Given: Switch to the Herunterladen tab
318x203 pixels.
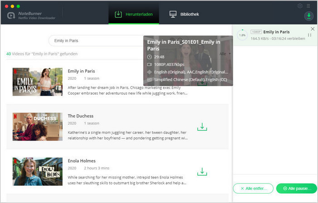Looking at the screenshot, I should tap(134, 14).
